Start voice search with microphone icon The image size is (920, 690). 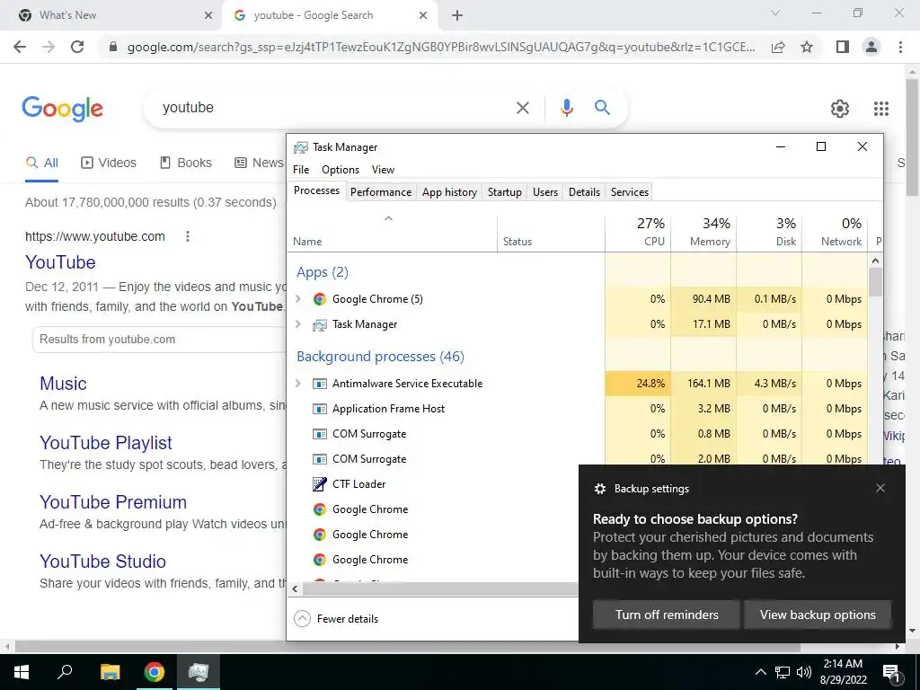point(566,108)
